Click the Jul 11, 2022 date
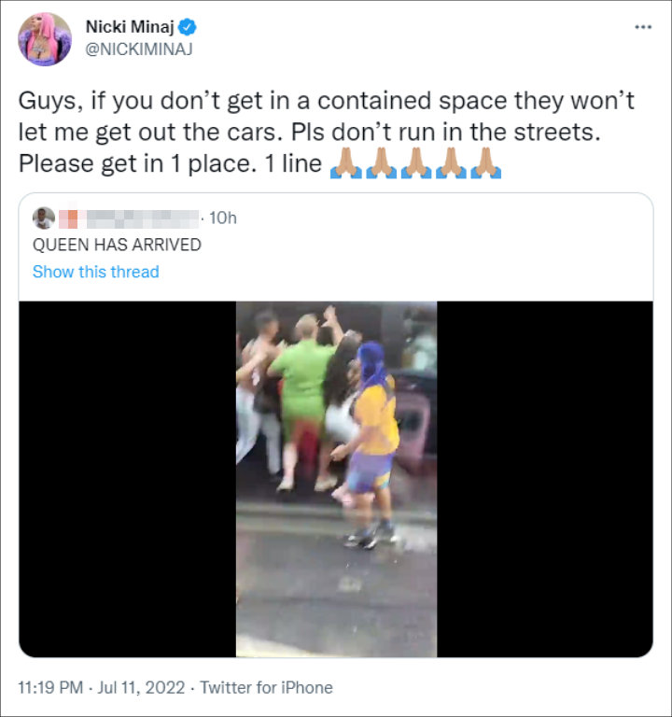This screenshot has width=672, height=717. (141, 687)
